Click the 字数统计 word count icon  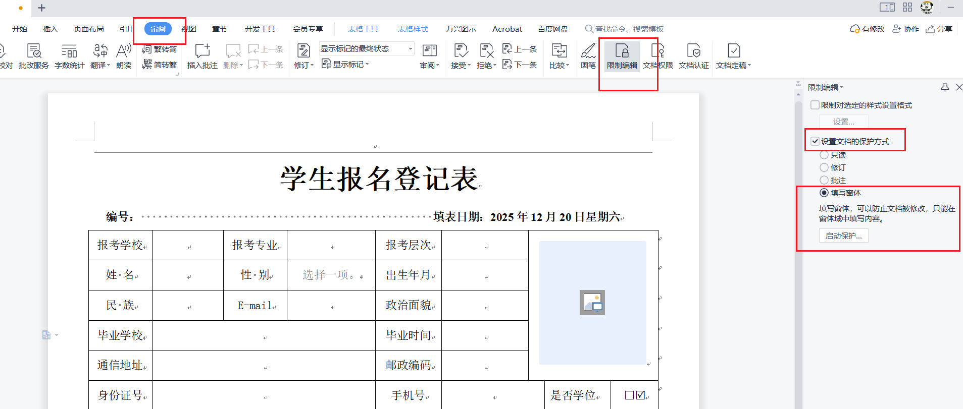click(69, 56)
